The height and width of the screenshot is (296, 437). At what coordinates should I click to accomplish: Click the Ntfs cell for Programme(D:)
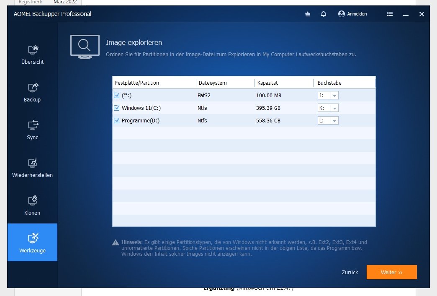[202, 121]
